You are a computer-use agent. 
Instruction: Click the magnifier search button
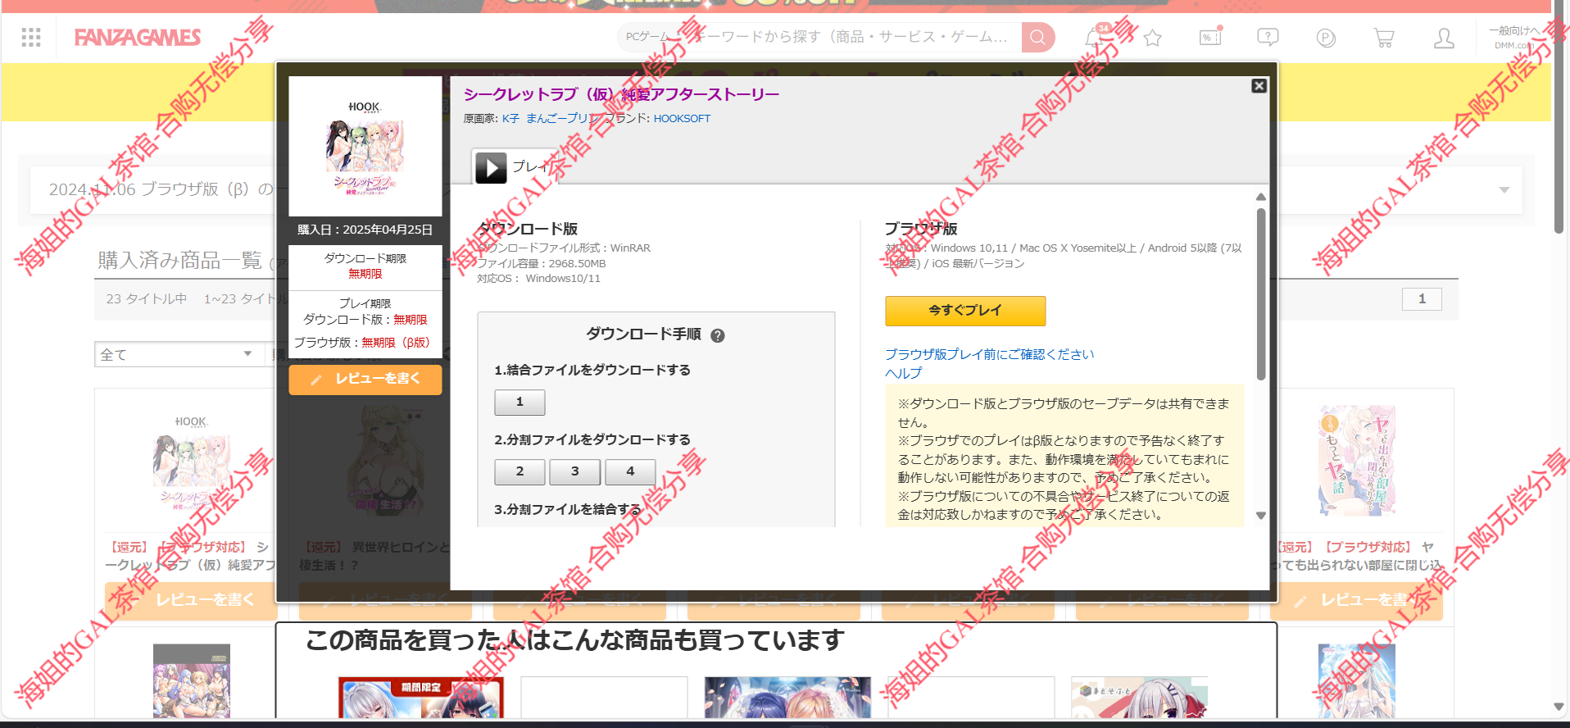coord(1037,37)
